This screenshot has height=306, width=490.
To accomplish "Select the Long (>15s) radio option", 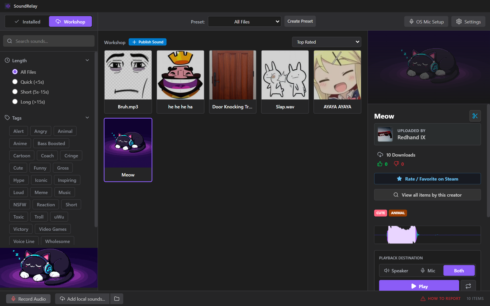I will (15, 101).
